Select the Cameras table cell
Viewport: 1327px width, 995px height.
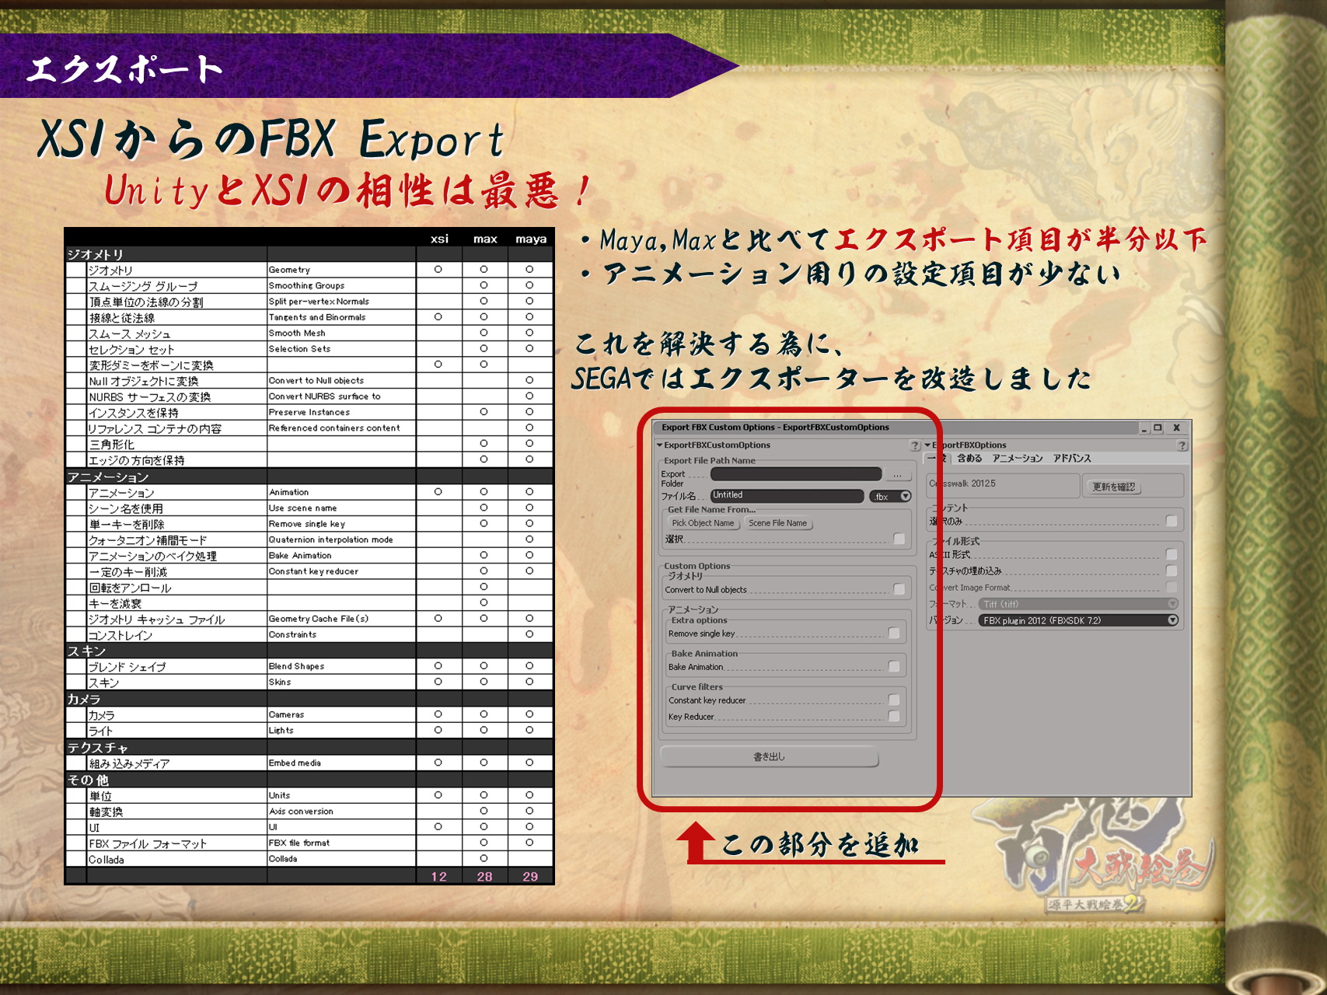[341, 714]
